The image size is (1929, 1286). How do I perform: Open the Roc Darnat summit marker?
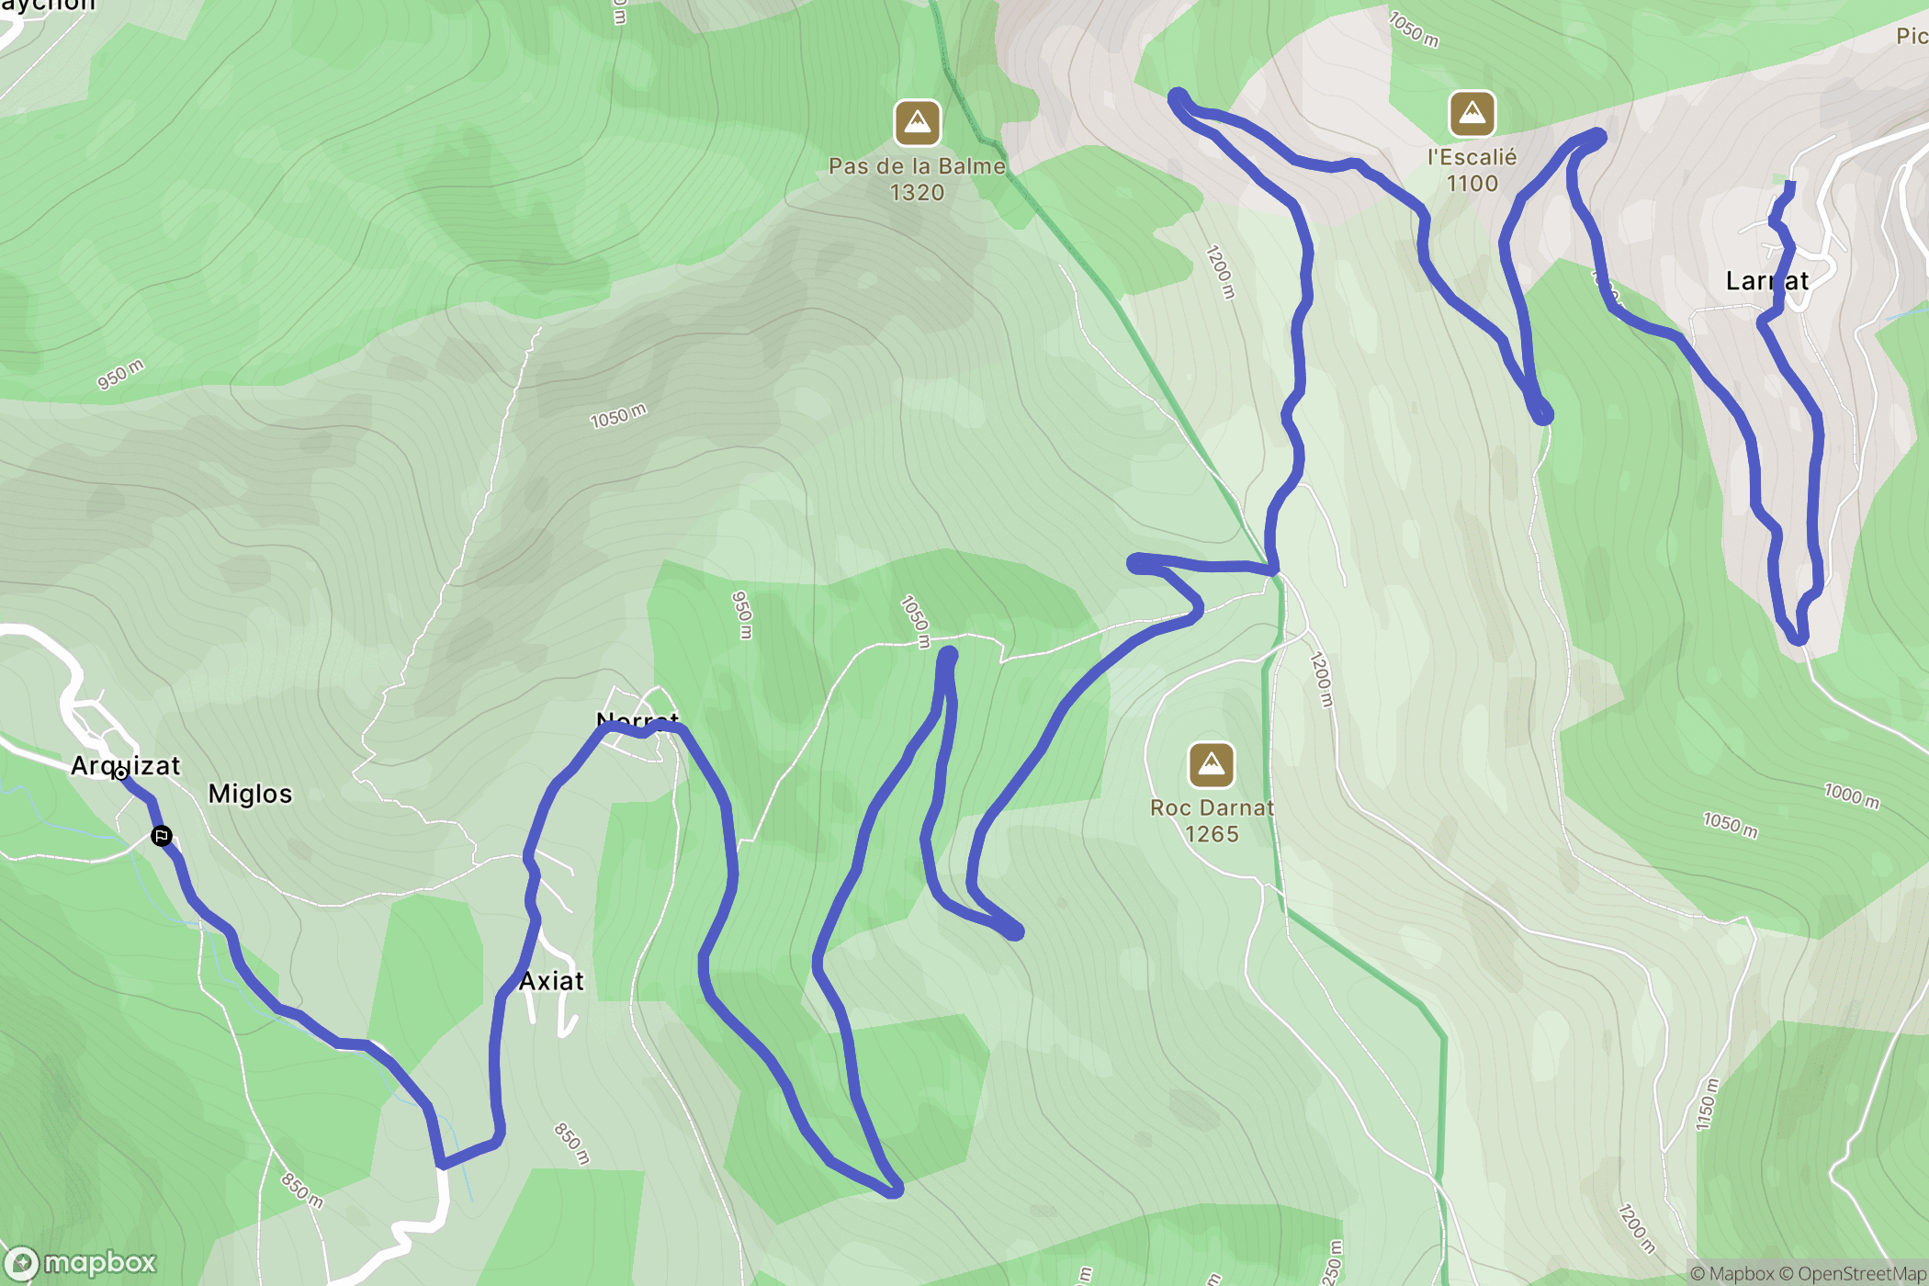pyautogui.click(x=1211, y=764)
